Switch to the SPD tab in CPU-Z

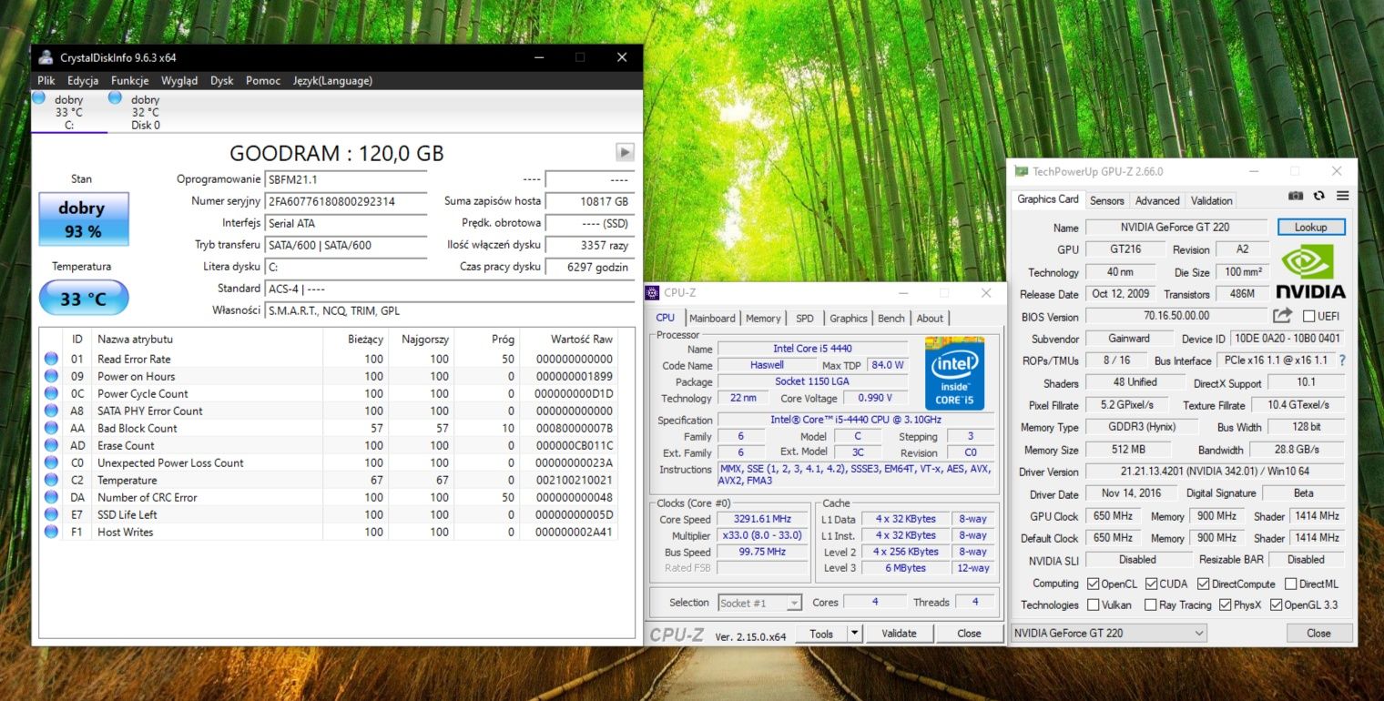(x=805, y=318)
